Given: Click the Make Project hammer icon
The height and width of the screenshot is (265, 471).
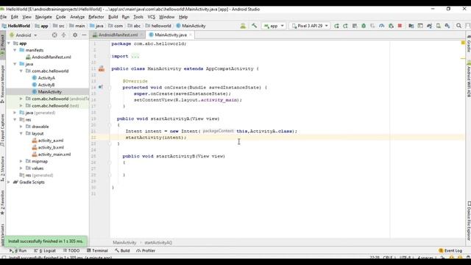Looking at the screenshot, I should coord(254,26).
